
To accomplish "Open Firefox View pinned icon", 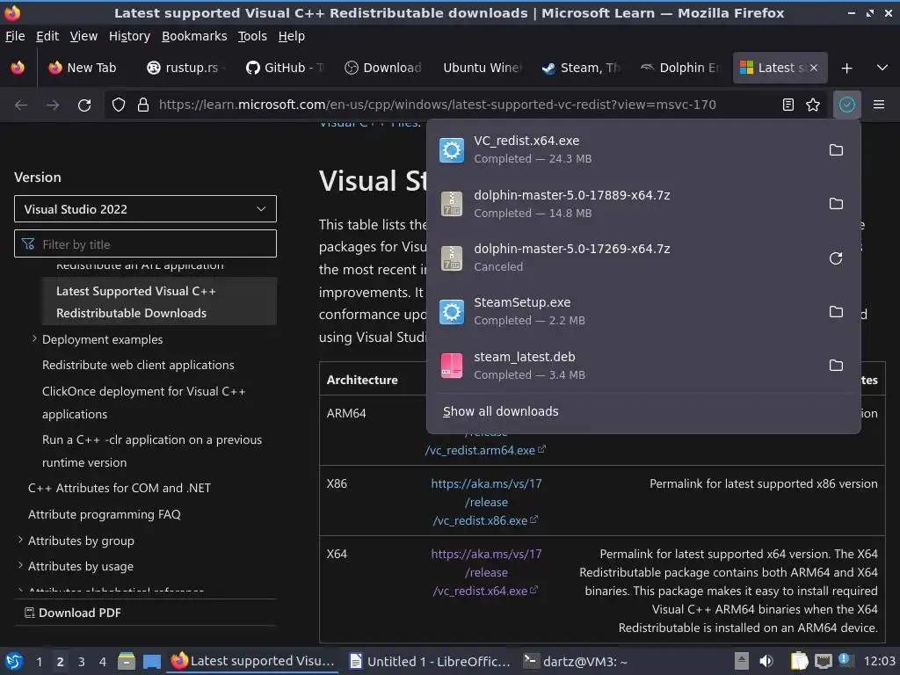I will coord(18,68).
